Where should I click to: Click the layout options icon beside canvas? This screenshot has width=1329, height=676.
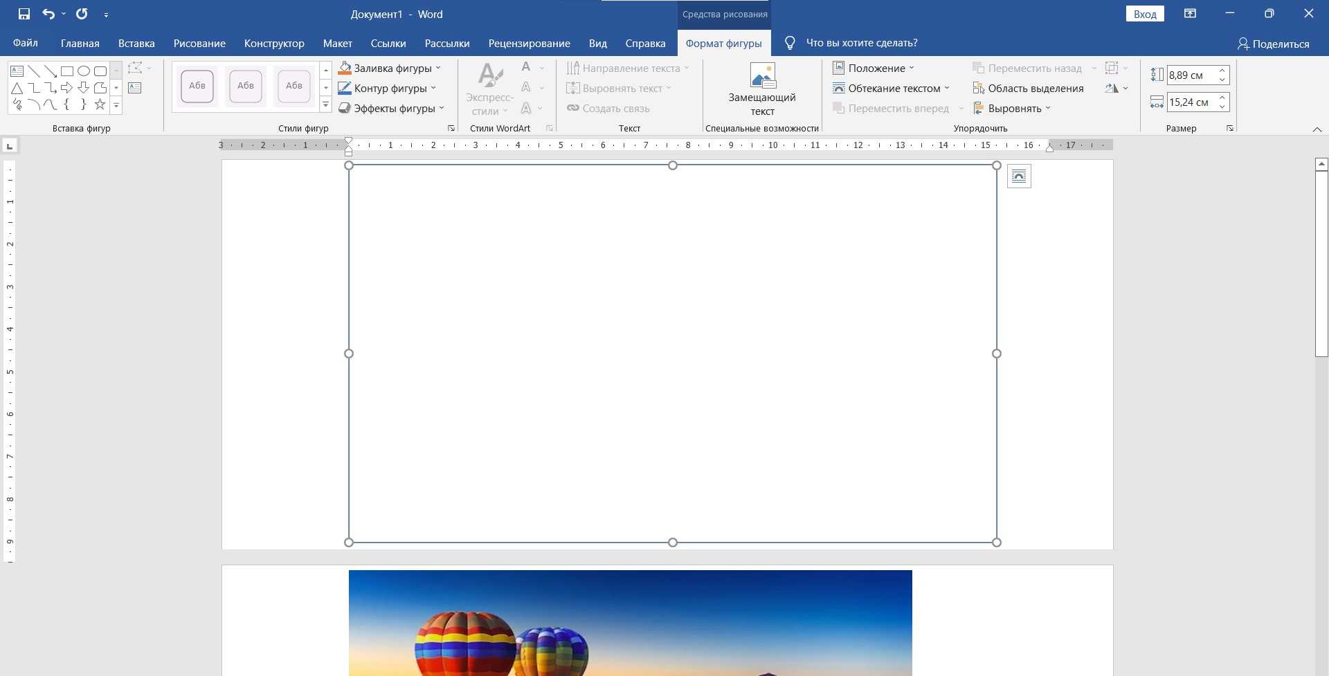point(1019,176)
